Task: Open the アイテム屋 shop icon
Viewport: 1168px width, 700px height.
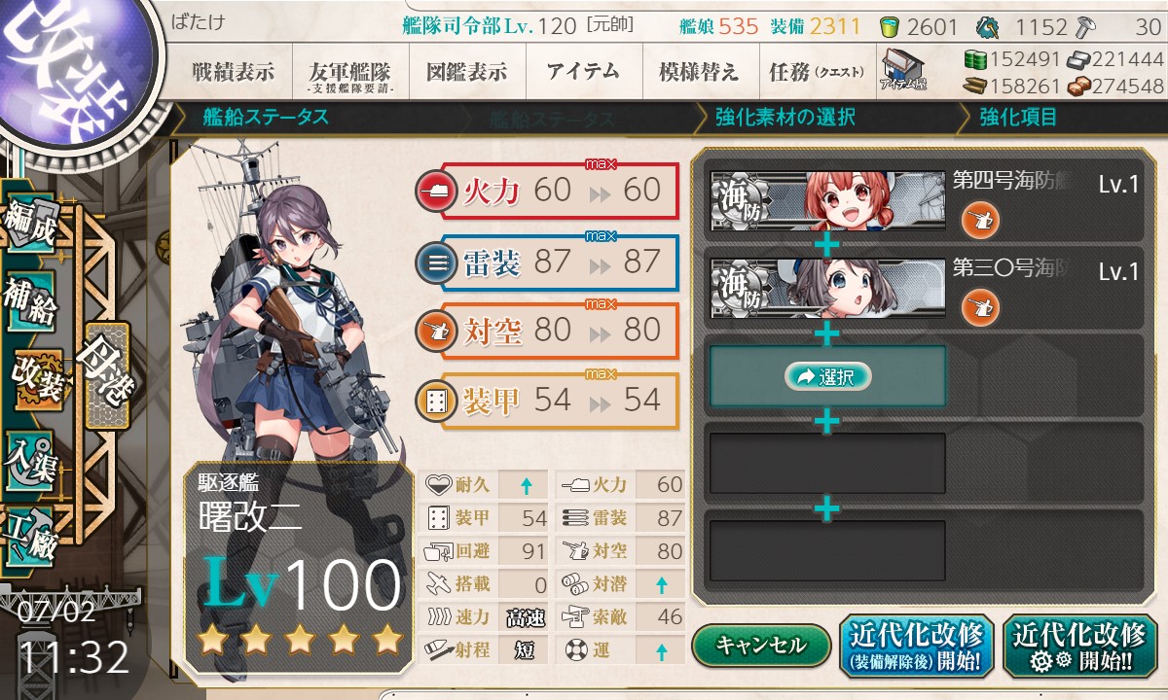Action: click(x=903, y=71)
